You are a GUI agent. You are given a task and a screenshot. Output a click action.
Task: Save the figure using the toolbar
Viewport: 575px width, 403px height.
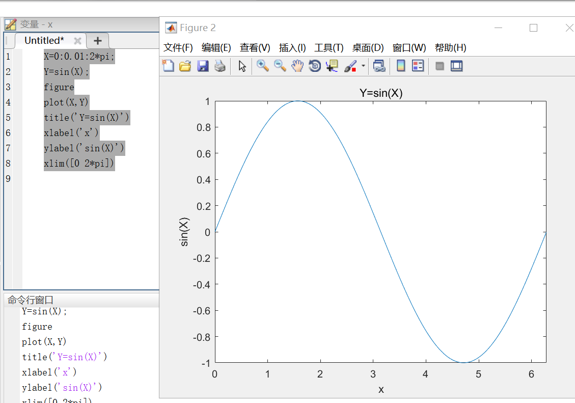point(203,66)
